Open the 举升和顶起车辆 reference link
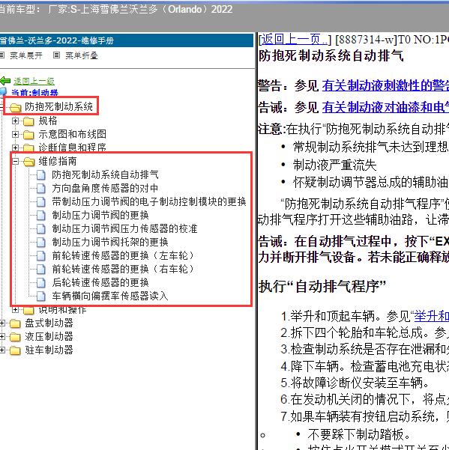Image resolution: width=449 pixels, height=450 pixels. click(431, 316)
